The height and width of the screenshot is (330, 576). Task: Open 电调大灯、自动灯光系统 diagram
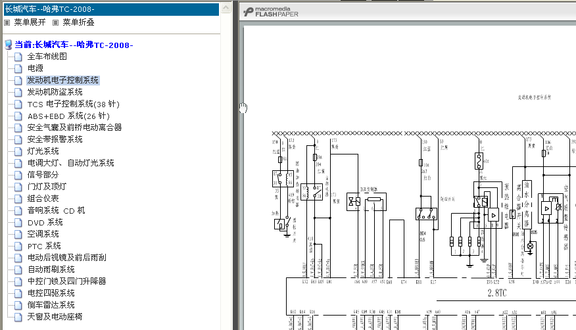pyautogui.click(x=70, y=163)
